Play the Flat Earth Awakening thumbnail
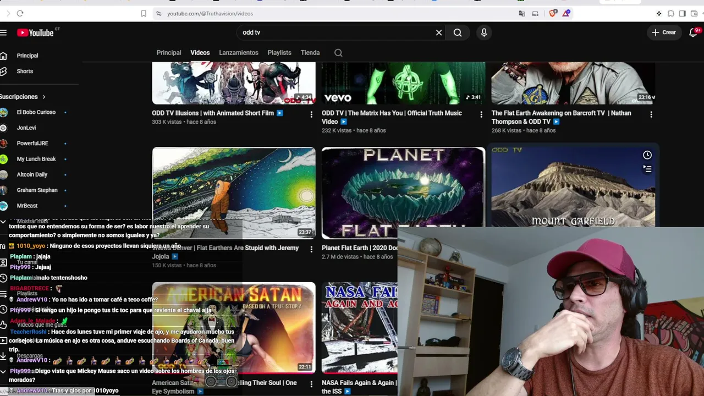 [x=573, y=83]
